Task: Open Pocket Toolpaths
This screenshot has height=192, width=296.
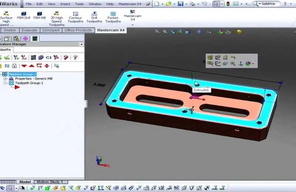Action: click(x=113, y=17)
